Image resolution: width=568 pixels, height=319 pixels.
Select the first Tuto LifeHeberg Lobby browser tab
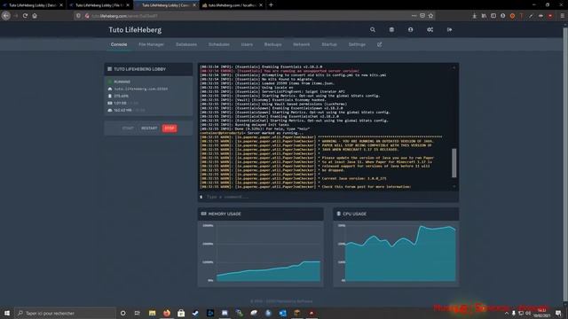click(x=33, y=5)
